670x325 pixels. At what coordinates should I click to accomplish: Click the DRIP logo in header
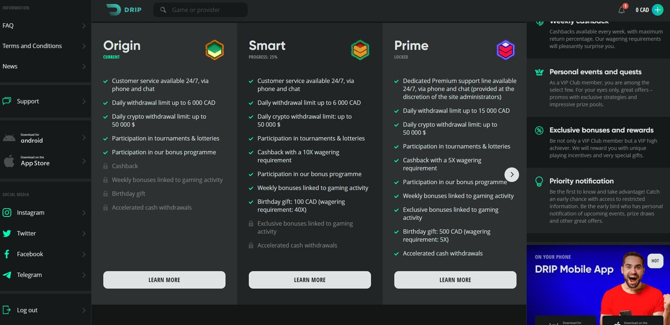[124, 9]
